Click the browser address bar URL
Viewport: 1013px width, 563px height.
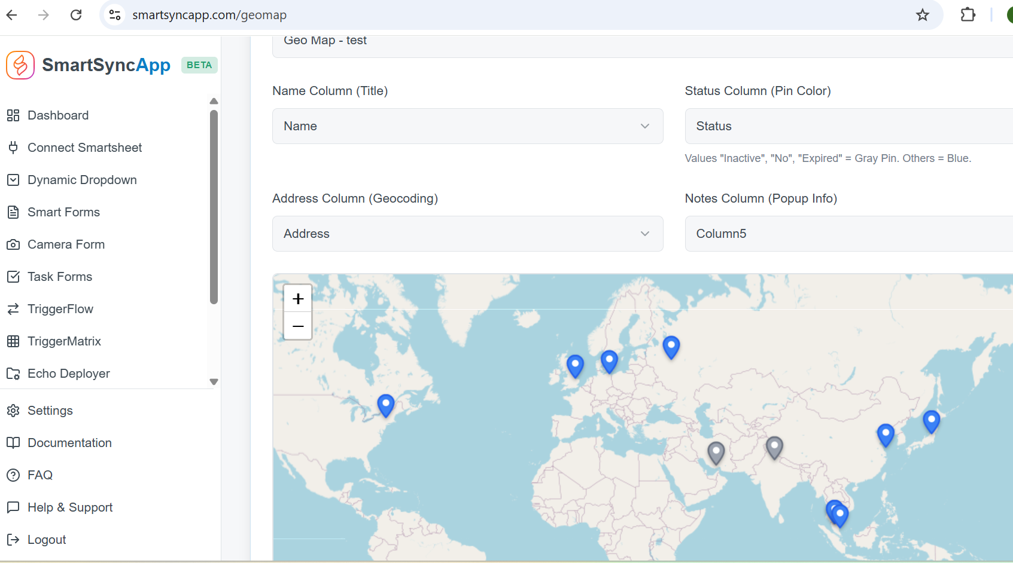pos(209,15)
